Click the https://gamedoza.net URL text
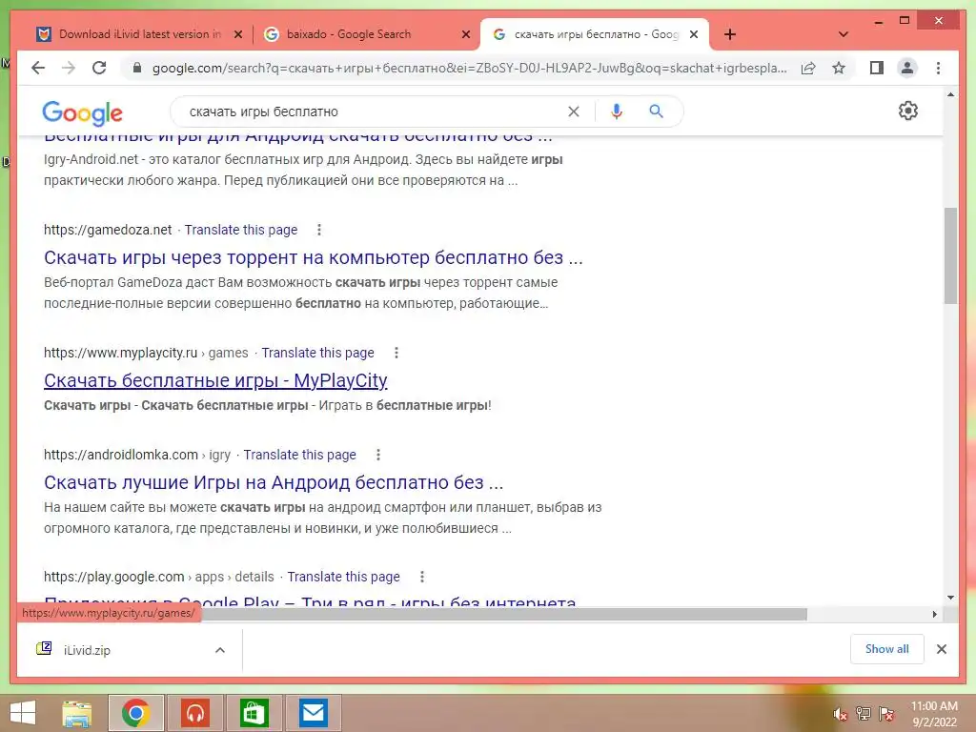 click(108, 230)
